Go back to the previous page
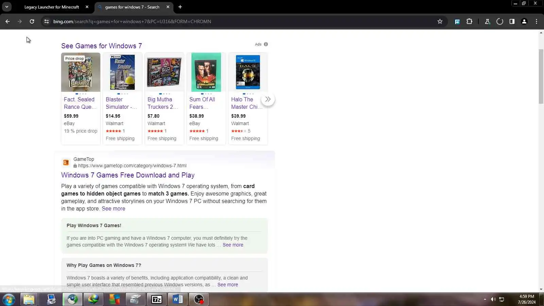544x306 pixels. [7, 21]
